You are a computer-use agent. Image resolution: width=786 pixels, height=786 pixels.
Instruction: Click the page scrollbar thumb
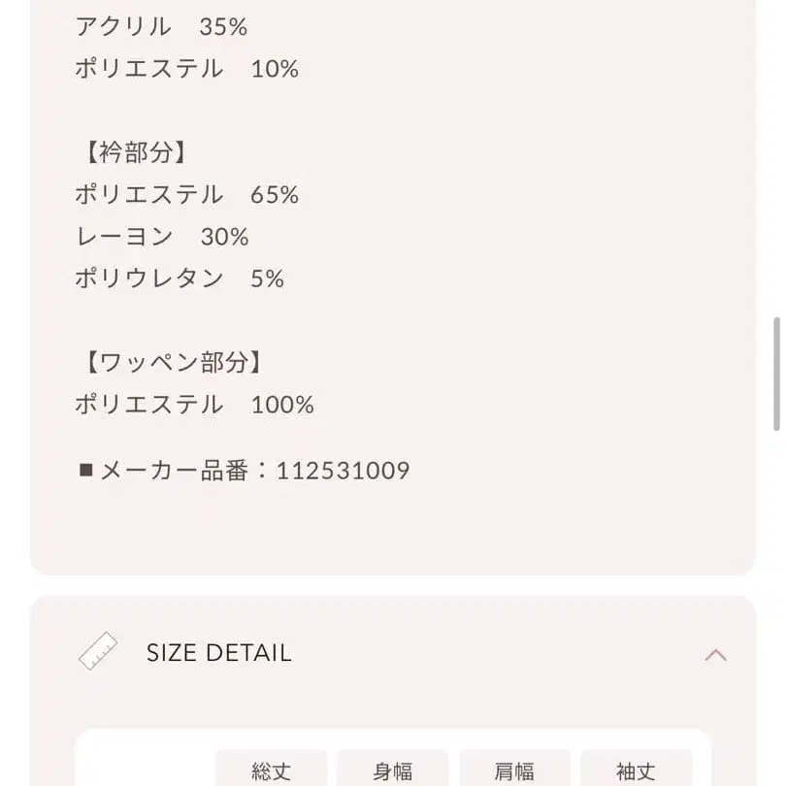pos(776,374)
